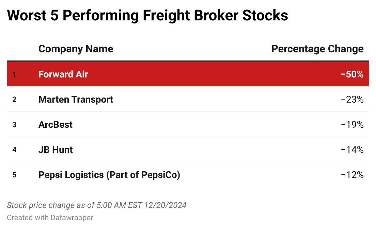Screen dimensions: 376x229
Task: Click the chart title 'Worst 5 Performing Freight Broker Stocks'
Action: pyautogui.click(x=147, y=16)
